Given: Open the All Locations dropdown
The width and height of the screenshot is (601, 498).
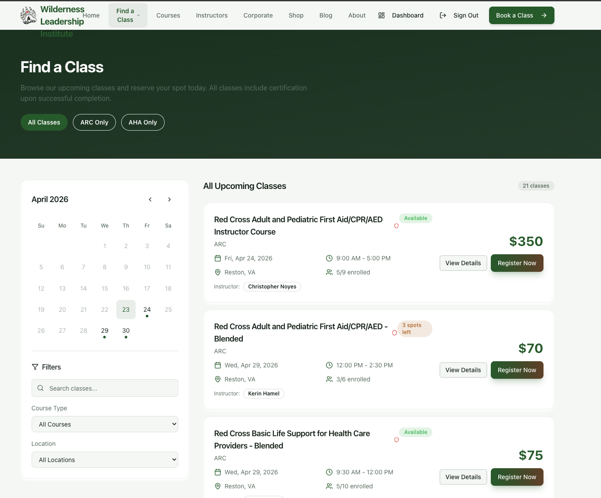Looking at the screenshot, I should click(x=104, y=459).
